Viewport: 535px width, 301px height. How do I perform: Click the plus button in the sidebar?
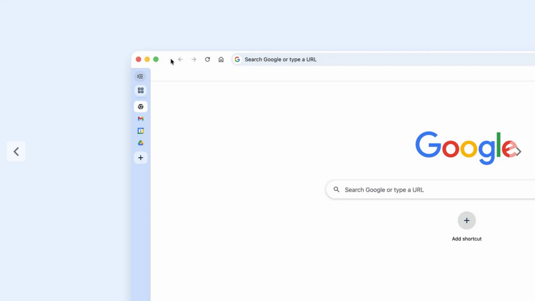(141, 158)
